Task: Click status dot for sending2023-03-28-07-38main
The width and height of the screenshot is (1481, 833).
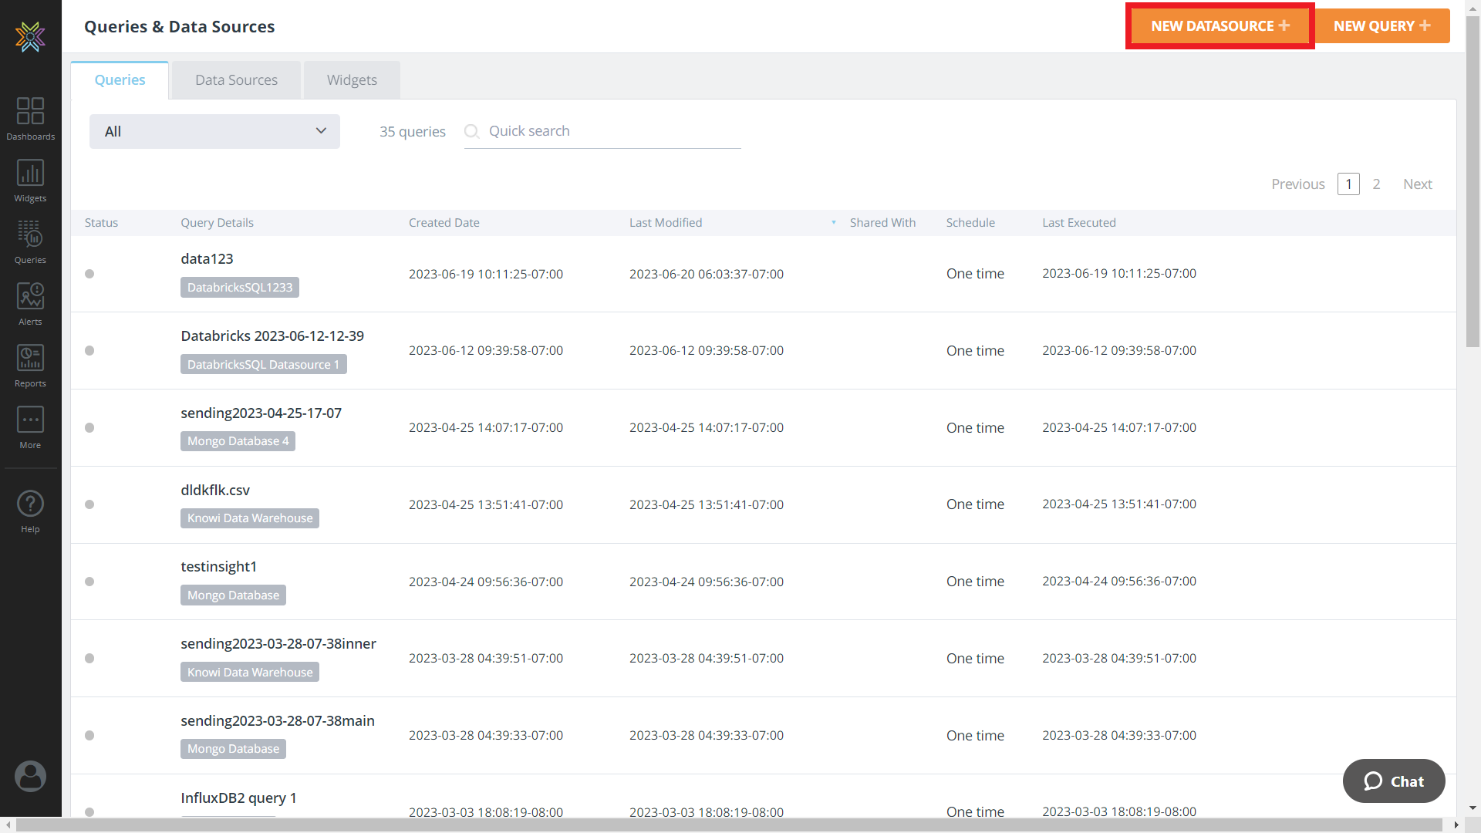Action: click(89, 736)
